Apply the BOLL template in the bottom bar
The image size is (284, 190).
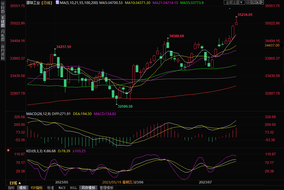pos(73,188)
